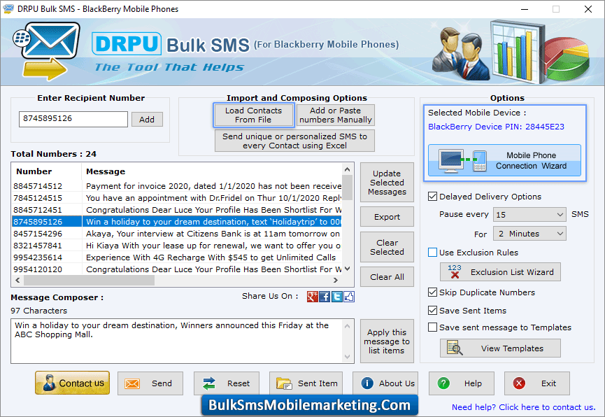
Task: Toggle Skip Duplicate Numbers checkbox
Action: click(x=432, y=292)
